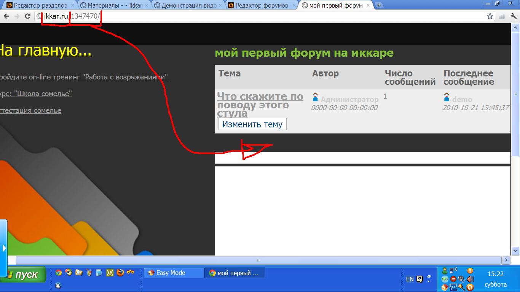Click the orange exclamation tray icon
The width and height of the screenshot is (520, 292).
(470, 271)
